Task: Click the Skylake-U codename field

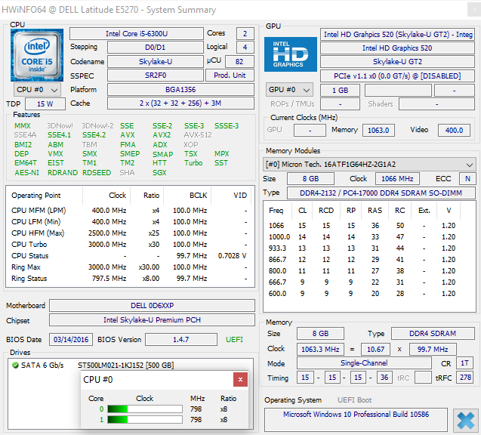Action: (x=156, y=62)
